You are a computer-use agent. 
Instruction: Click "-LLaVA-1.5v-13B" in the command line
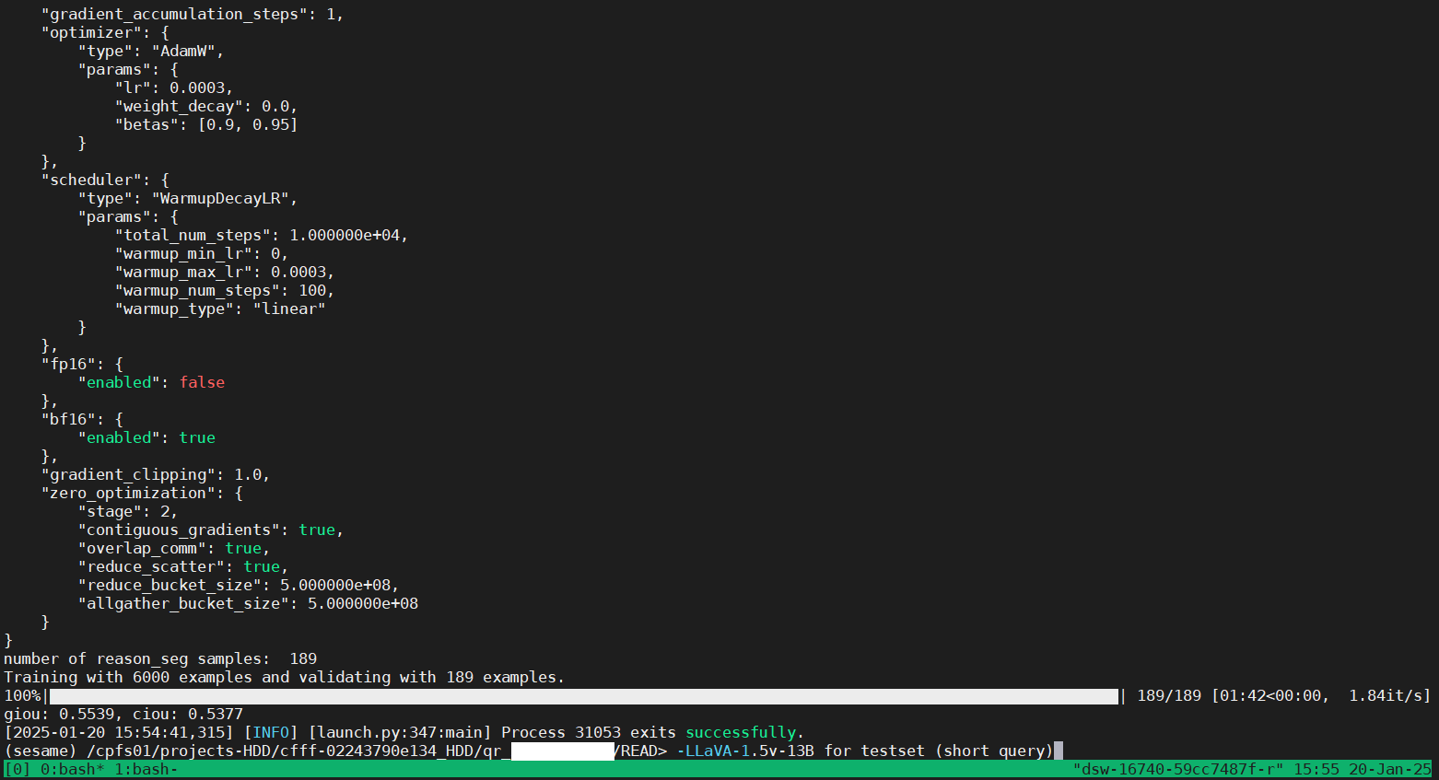coord(745,751)
